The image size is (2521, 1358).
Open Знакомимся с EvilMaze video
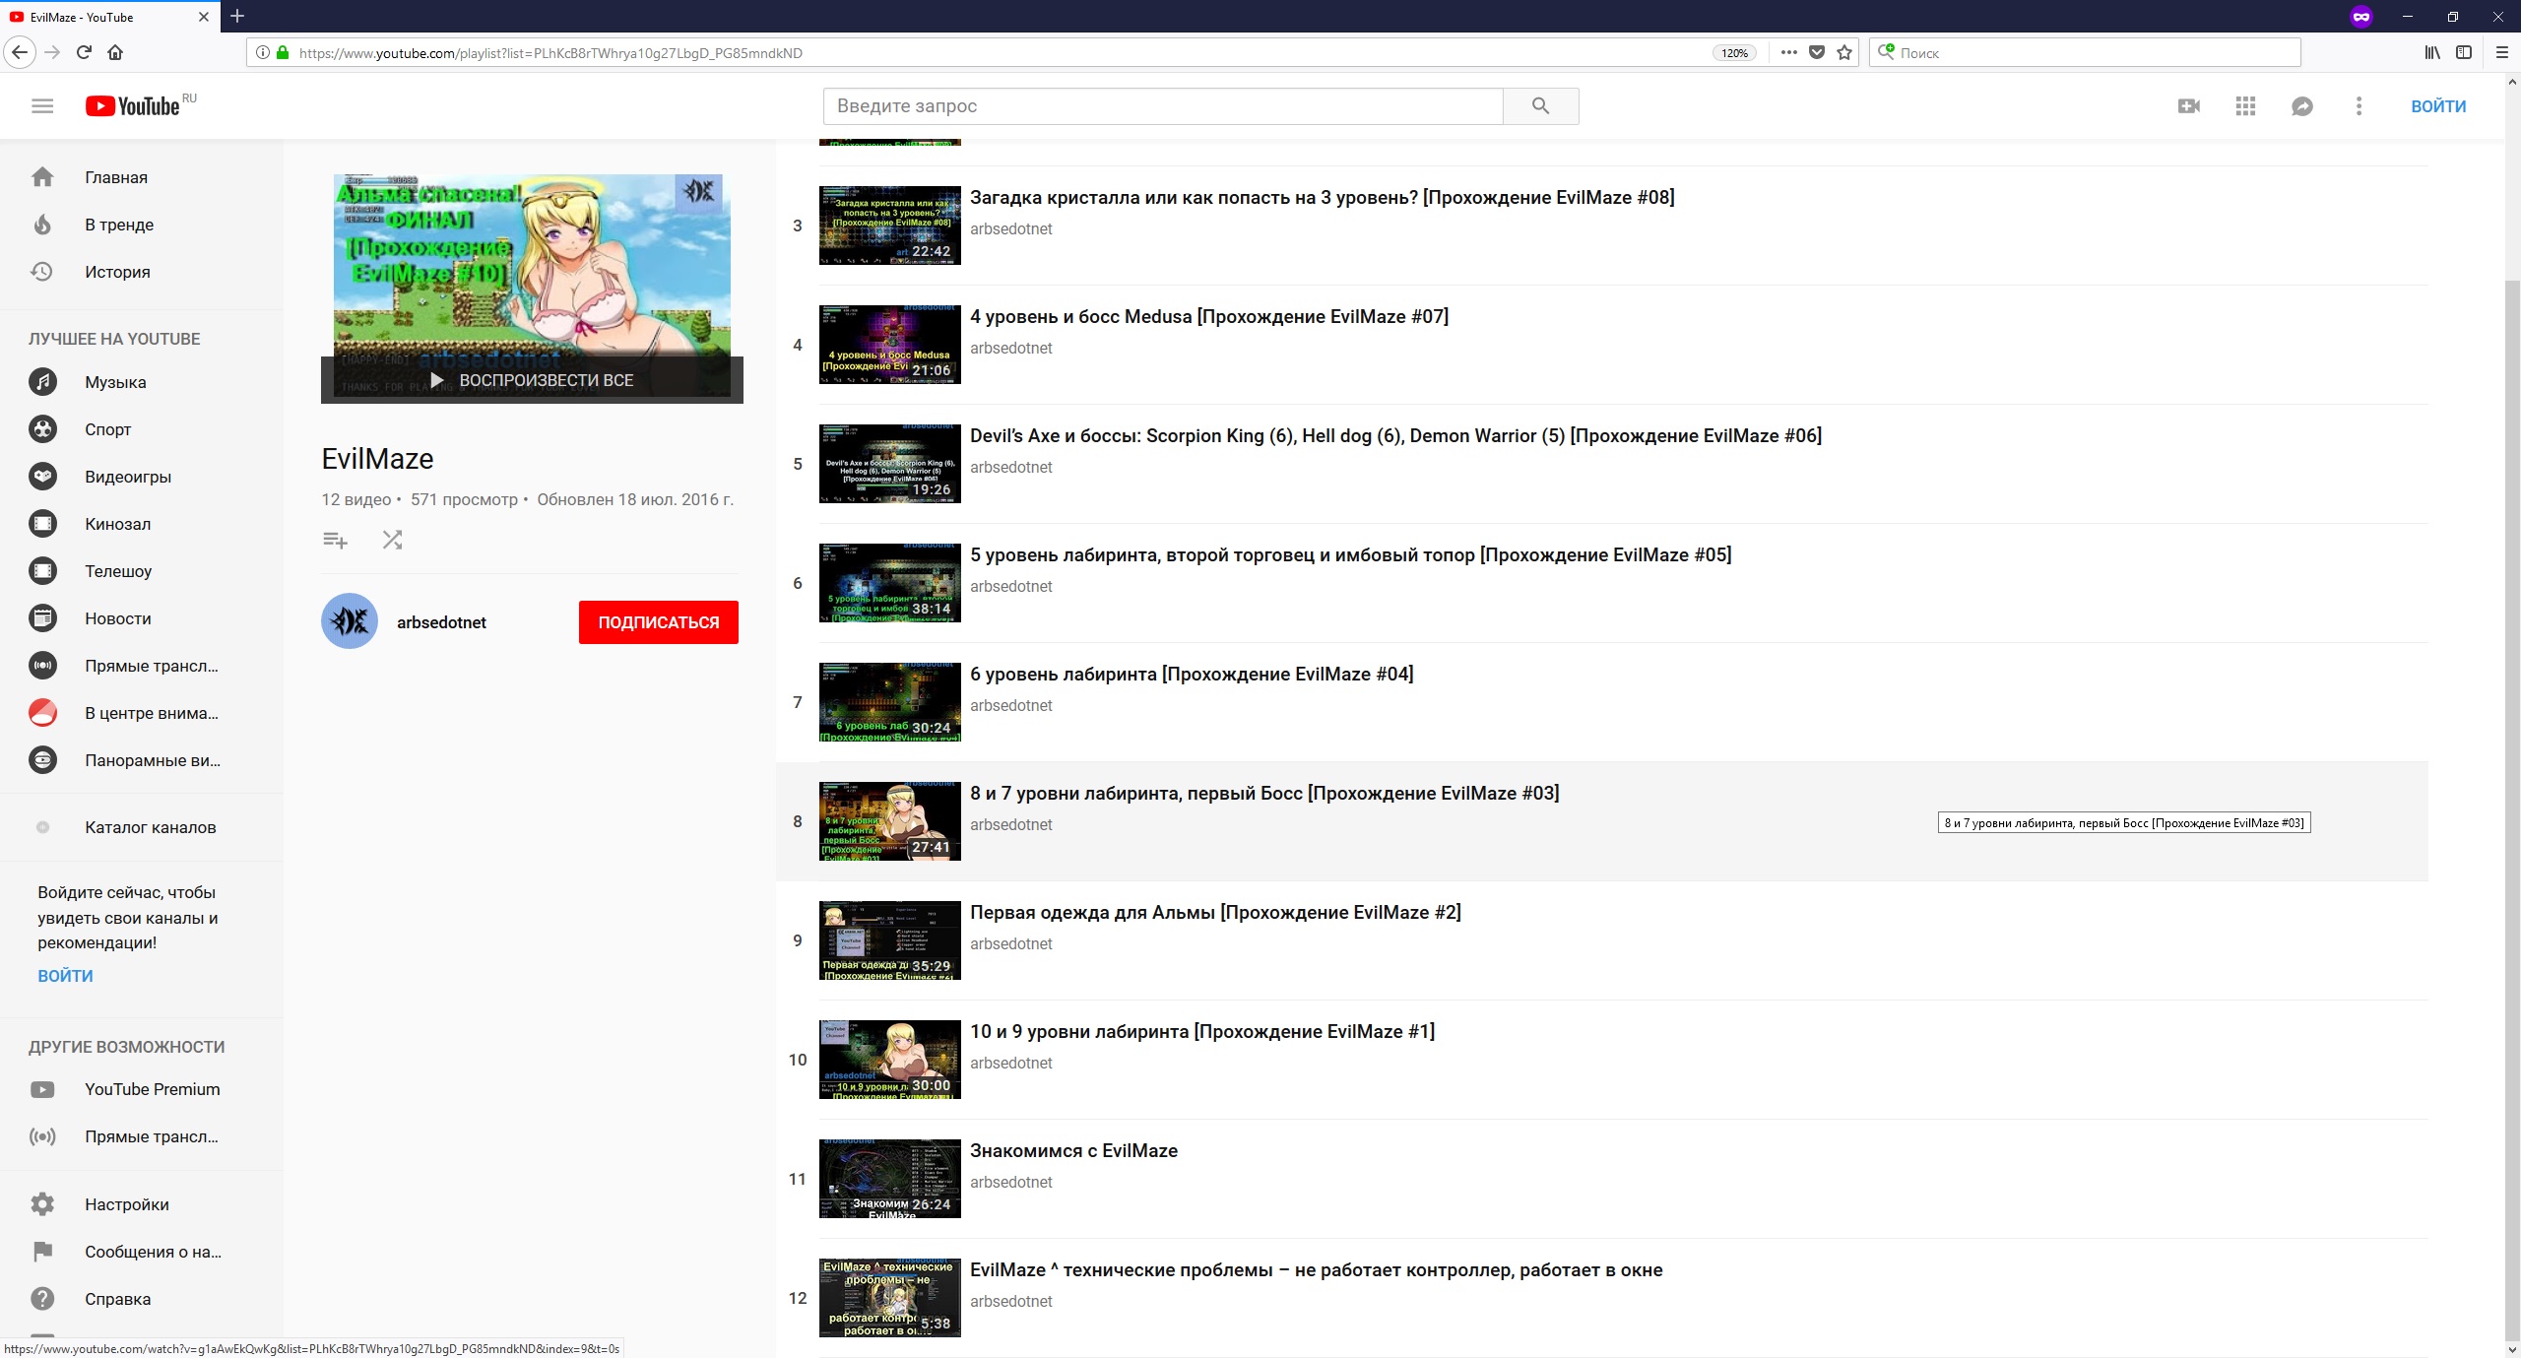1073,1150
